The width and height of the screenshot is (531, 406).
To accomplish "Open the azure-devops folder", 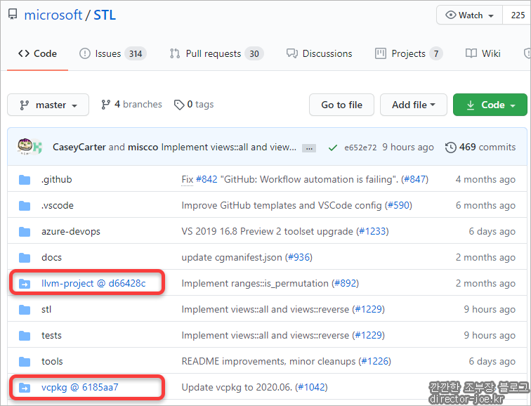I will click(71, 231).
